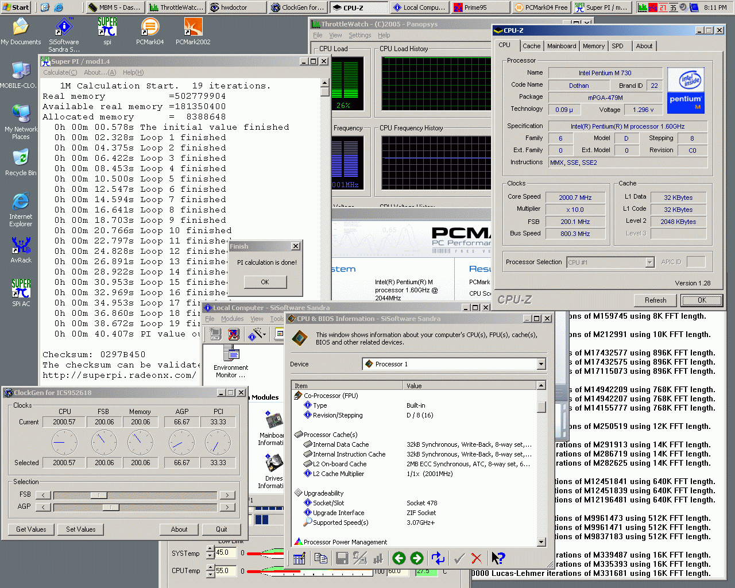Click the About button in ClockGen
The height and width of the screenshot is (588, 735).
179,529
